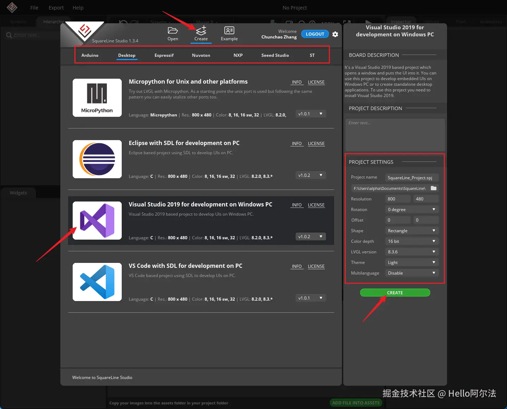This screenshot has height=409, width=507.
Task: Browse for project folder with folder icon
Action: tap(434, 188)
